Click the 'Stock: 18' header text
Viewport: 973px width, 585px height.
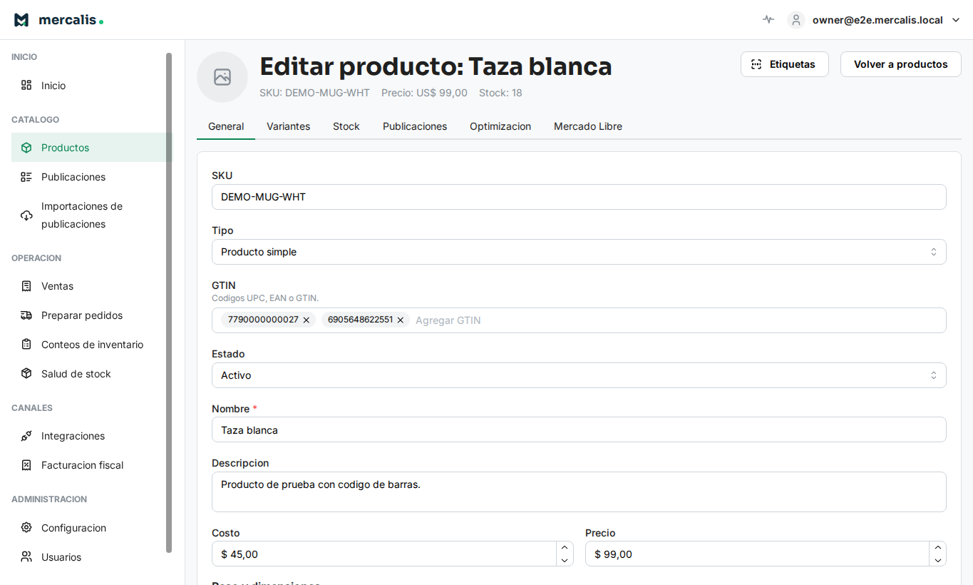coord(500,93)
